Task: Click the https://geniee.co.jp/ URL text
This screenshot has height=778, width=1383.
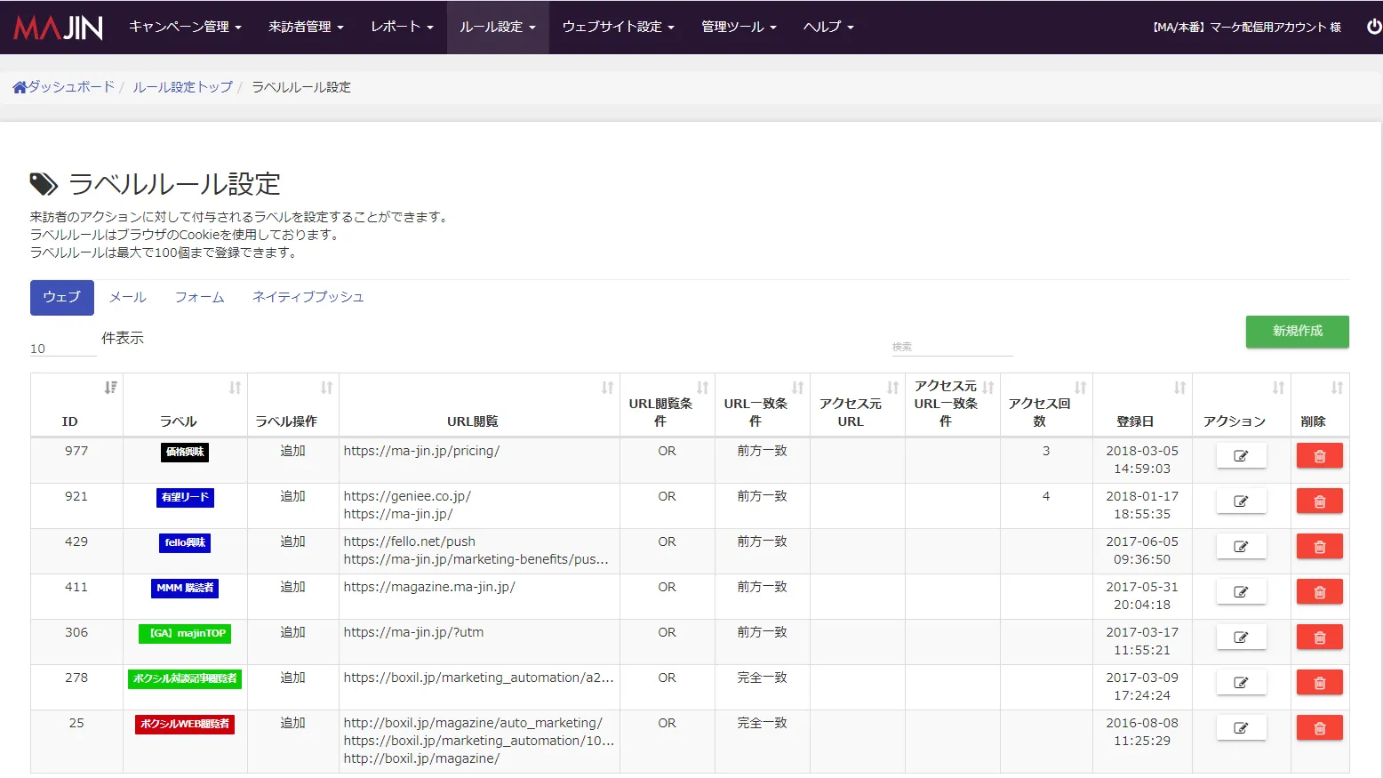Action: [x=407, y=496]
